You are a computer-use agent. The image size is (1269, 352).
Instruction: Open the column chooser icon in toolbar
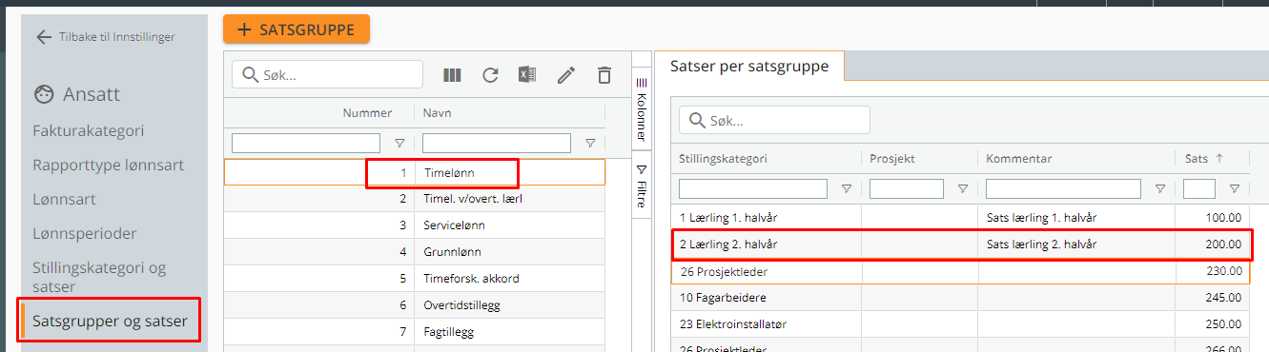coord(453,75)
